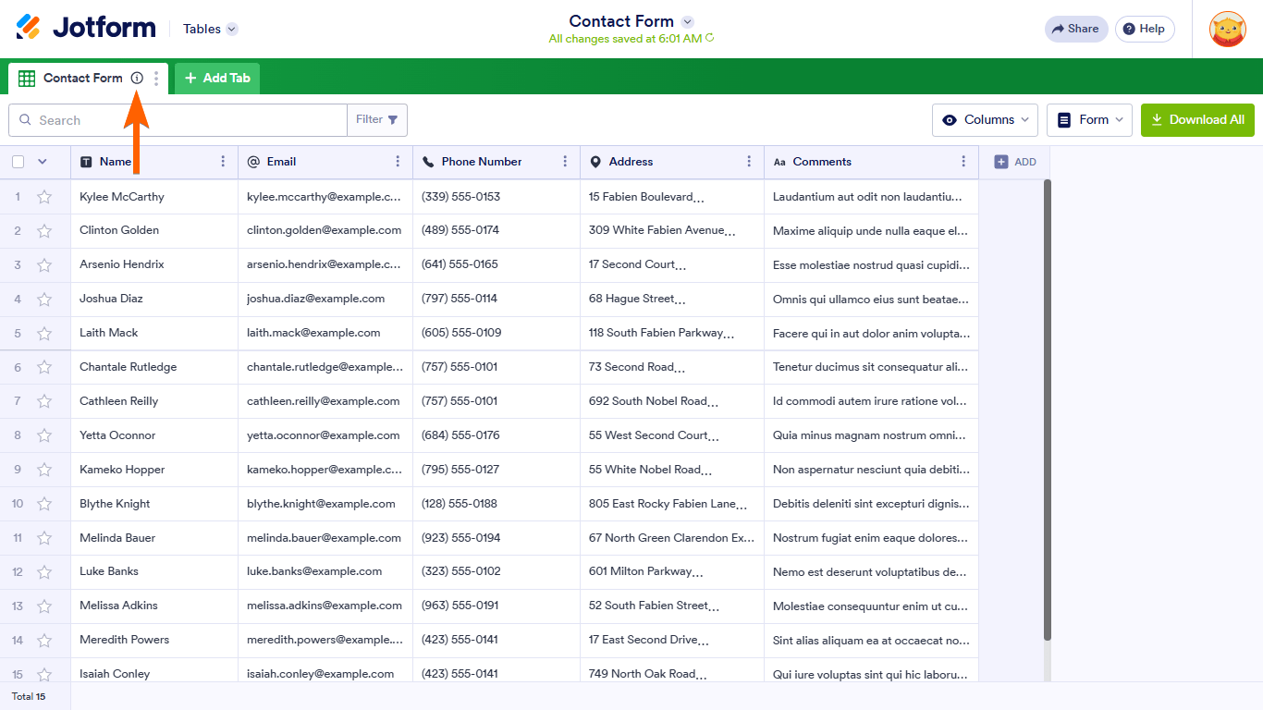Open the Name column options menu

click(x=223, y=162)
